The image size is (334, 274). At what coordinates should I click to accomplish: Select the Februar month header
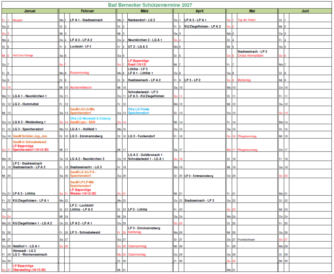tap(87, 11)
